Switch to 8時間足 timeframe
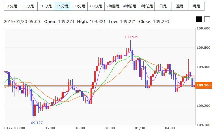This screenshot has height=132, width=215. pos(146,6)
